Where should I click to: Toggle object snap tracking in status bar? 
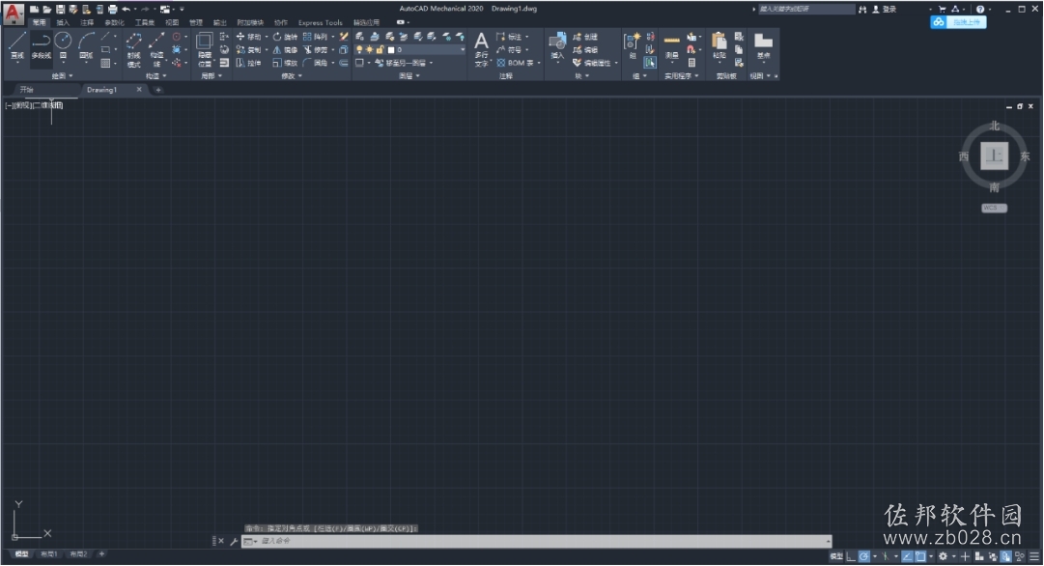pos(907,556)
